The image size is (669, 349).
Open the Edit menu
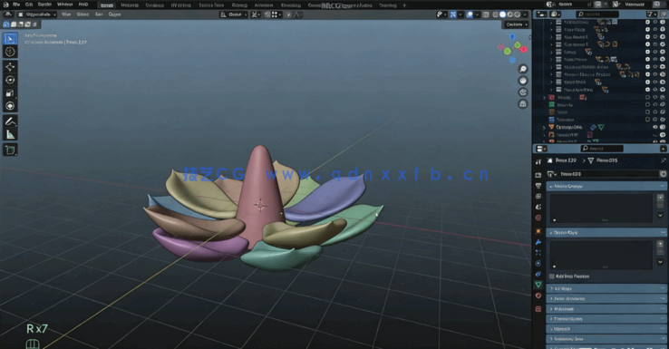coord(29,5)
